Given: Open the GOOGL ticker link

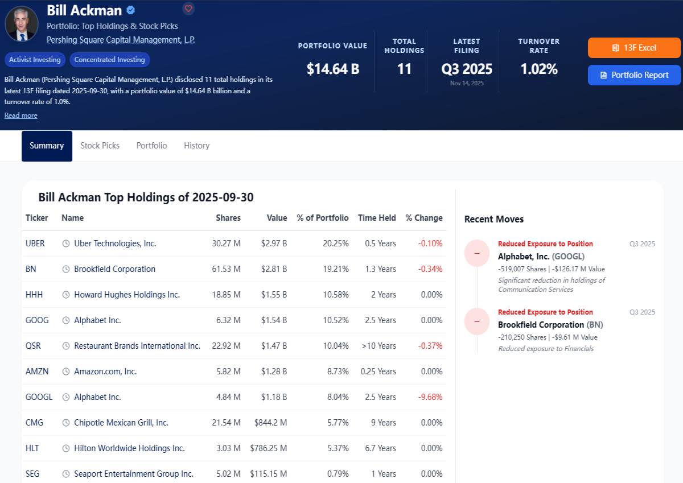Looking at the screenshot, I should [39, 397].
